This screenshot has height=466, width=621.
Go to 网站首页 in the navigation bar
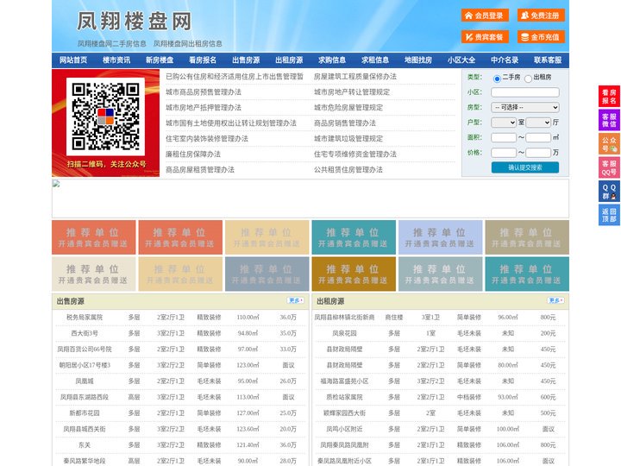click(73, 60)
